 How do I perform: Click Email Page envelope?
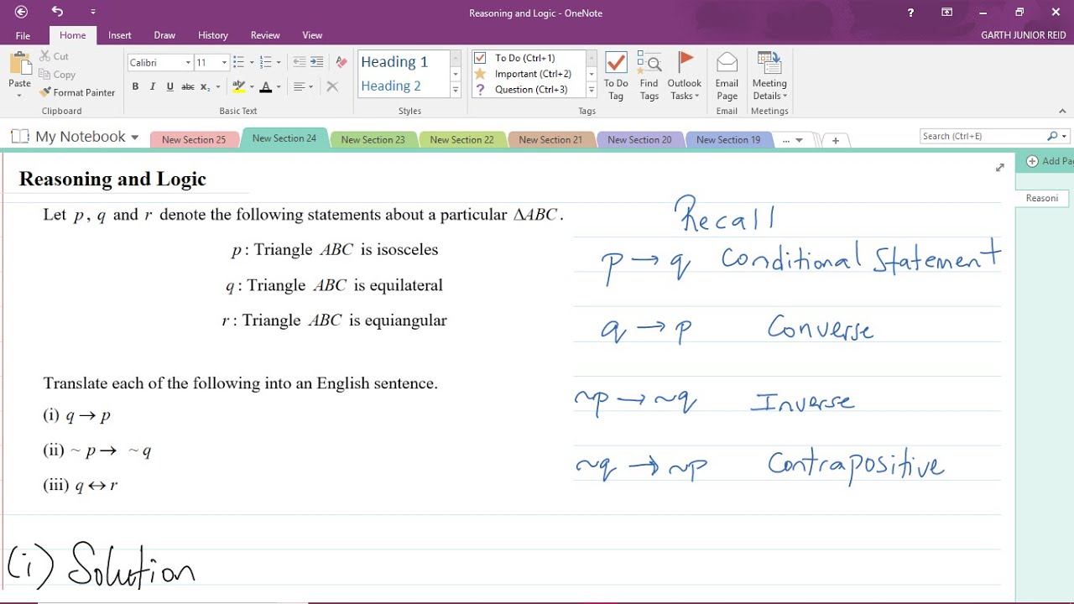pos(727,76)
